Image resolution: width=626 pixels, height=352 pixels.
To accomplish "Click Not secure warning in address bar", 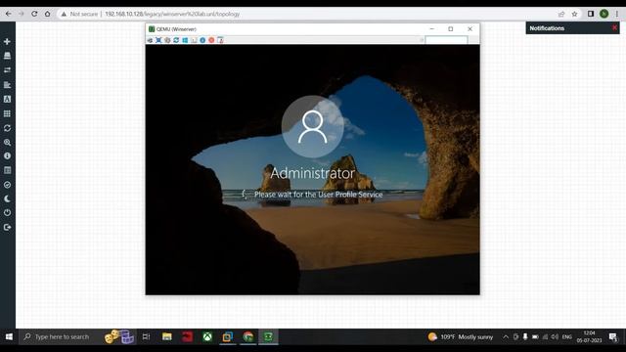I will pos(79,14).
